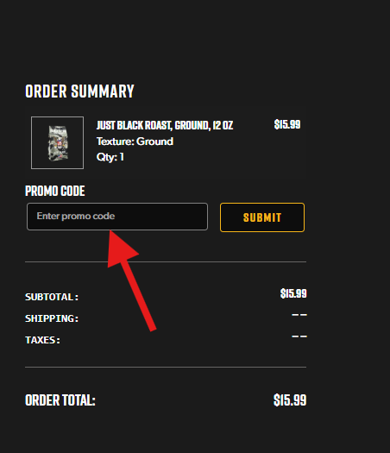The width and height of the screenshot is (390, 453).
Task: Click the shipping dashes placeholder value
Action: pos(299,315)
